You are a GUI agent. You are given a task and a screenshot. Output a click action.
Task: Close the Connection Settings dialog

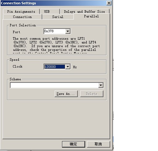click(x=109, y=3)
